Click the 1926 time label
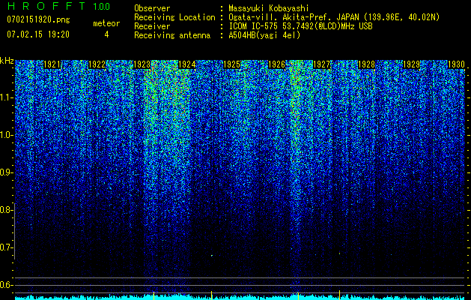 pos(276,64)
